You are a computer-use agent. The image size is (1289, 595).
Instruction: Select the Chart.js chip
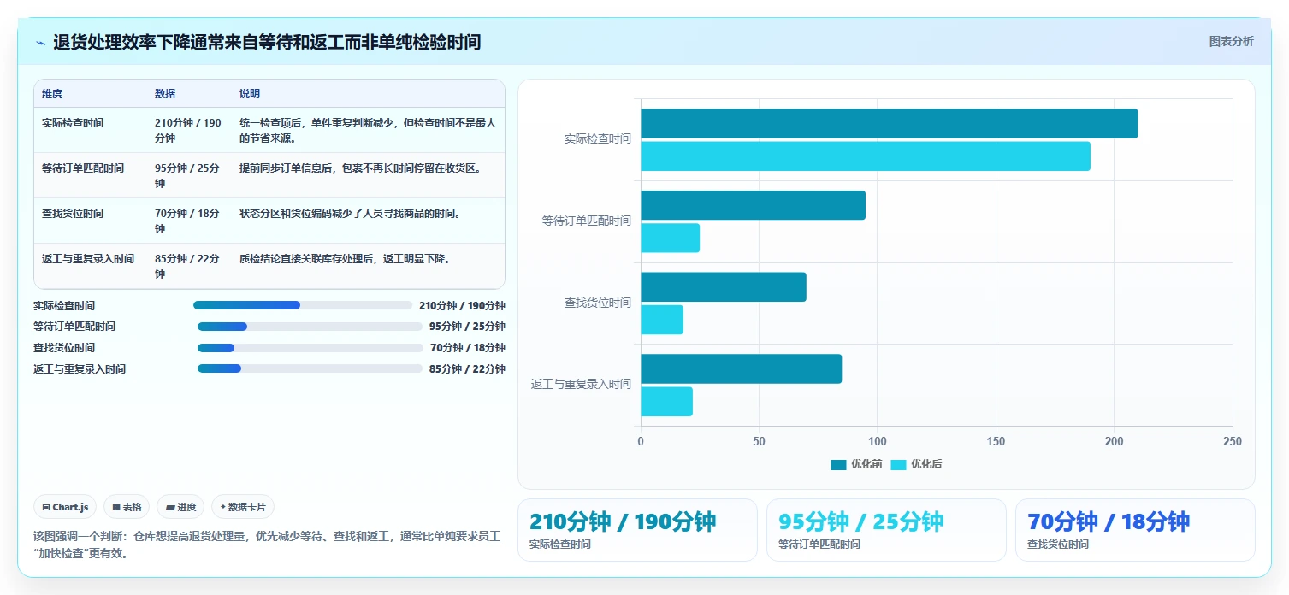click(x=66, y=507)
